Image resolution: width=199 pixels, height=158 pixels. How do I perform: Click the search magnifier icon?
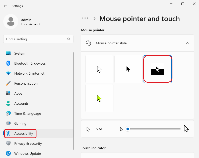tap(69, 39)
